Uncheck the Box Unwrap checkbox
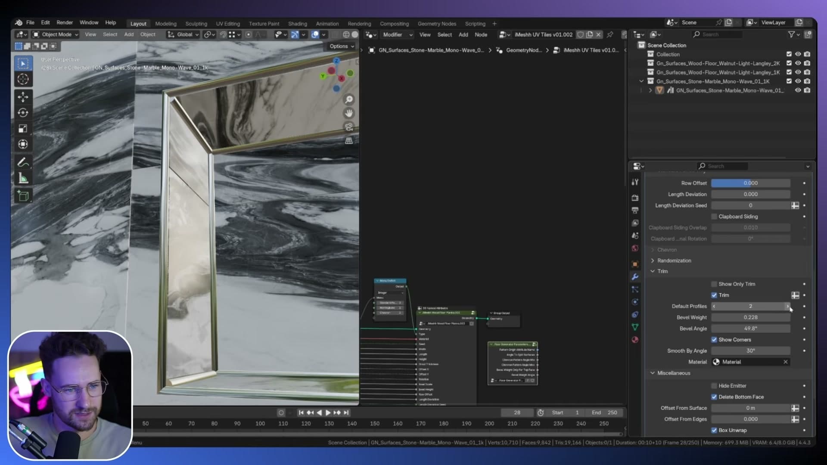 pyautogui.click(x=714, y=430)
